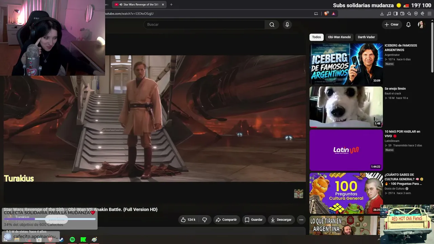
Task: Open Steam from the taskbar
Action: tap(61, 240)
